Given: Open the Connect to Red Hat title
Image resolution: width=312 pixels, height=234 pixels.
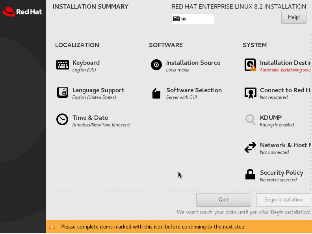Looking at the screenshot, I should pyautogui.click(x=286, y=90).
